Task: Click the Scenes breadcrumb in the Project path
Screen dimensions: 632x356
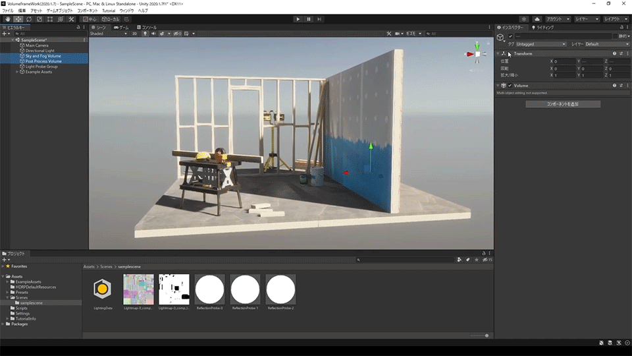Action: [105, 266]
